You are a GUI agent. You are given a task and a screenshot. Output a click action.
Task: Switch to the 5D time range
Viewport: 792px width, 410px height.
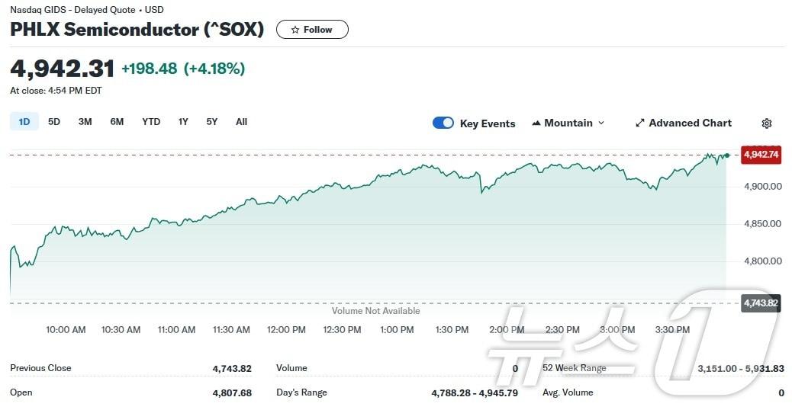point(54,122)
